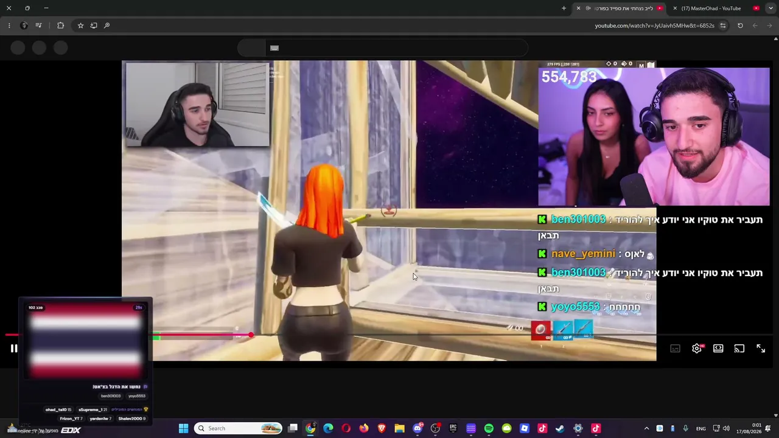Image resolution: width=779 pixels, height=438 pixels.
Task: Launch Opera from the taskbar
Action: click(x=346, y=428)
